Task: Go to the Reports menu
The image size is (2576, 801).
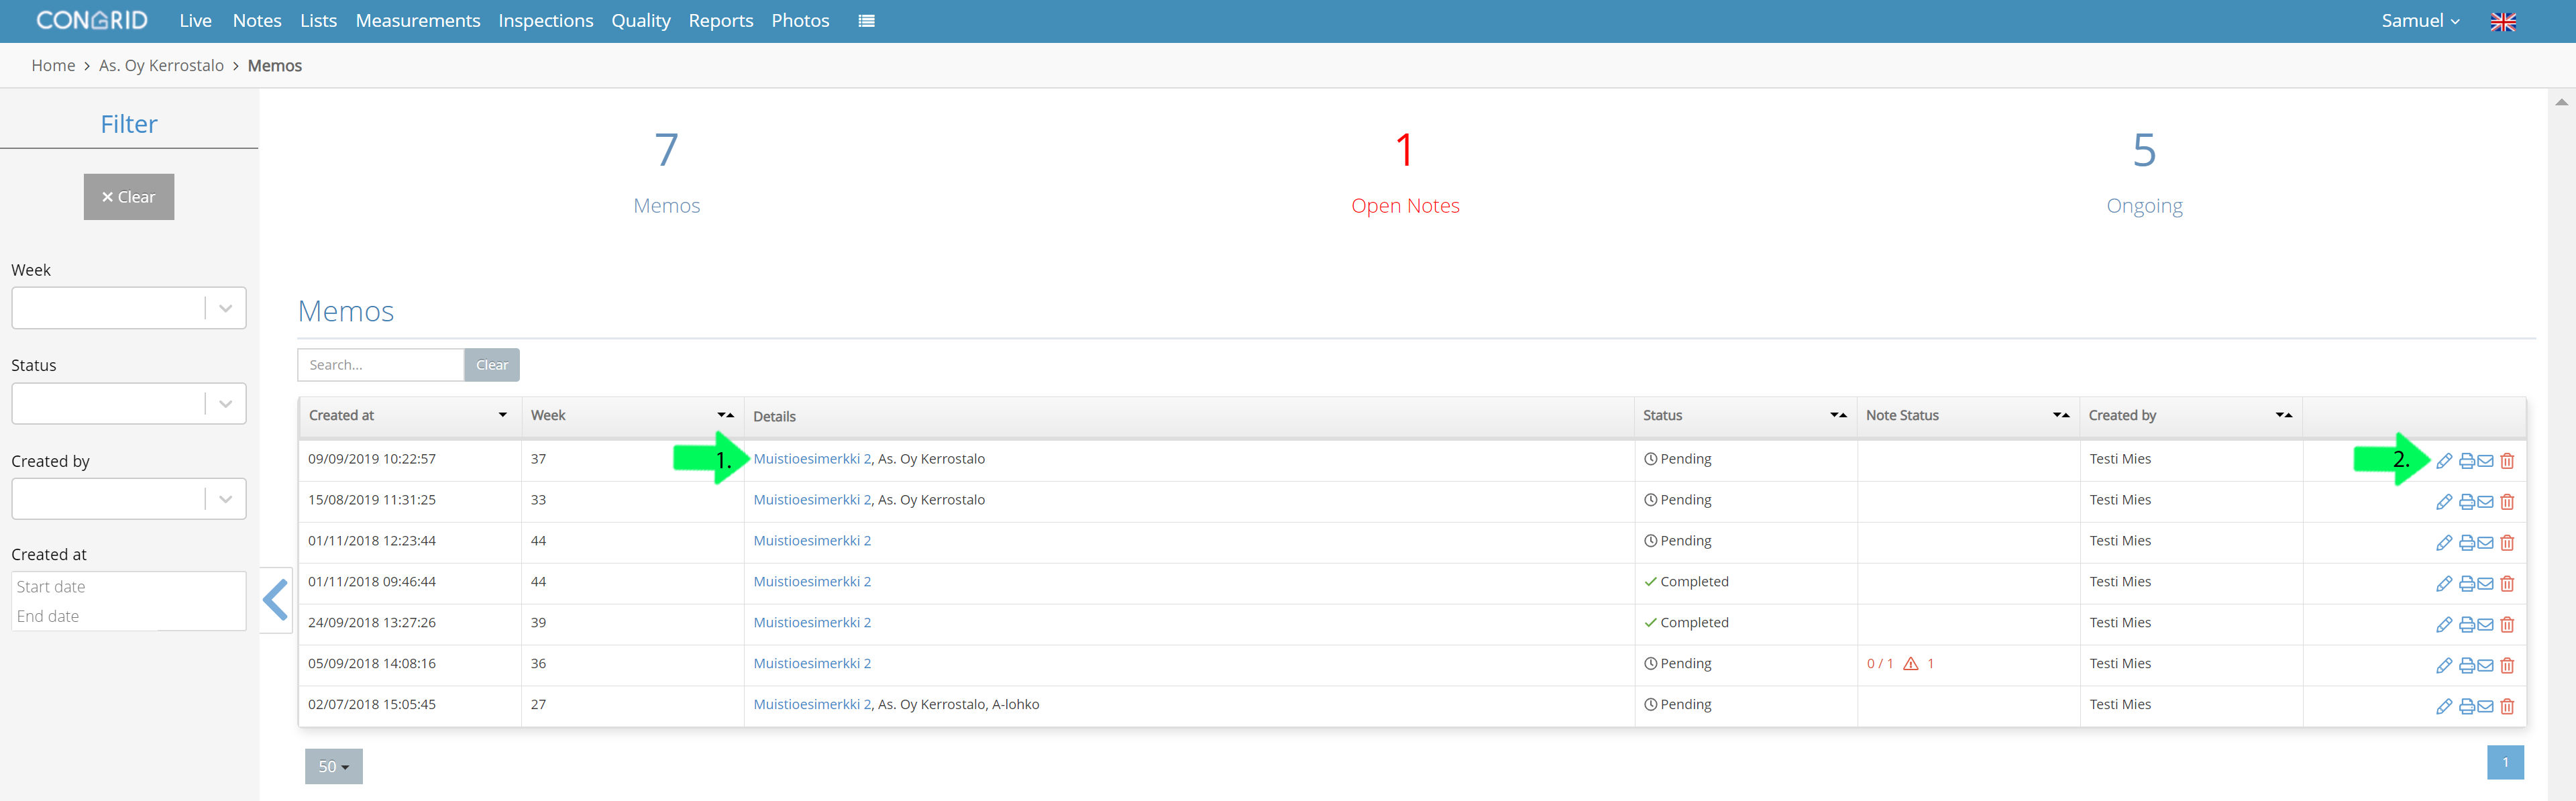Action: [721, 21]
